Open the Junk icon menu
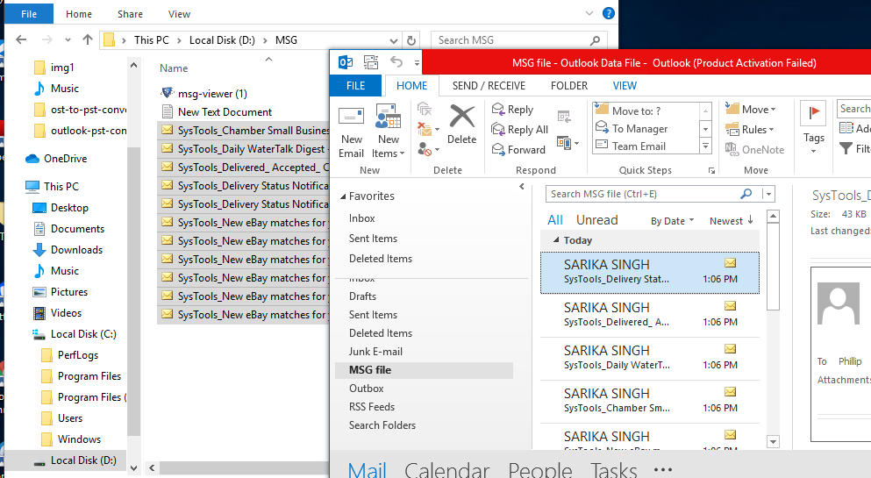 428,149
